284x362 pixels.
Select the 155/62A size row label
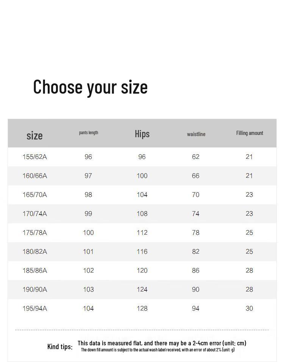click(35, 157)
